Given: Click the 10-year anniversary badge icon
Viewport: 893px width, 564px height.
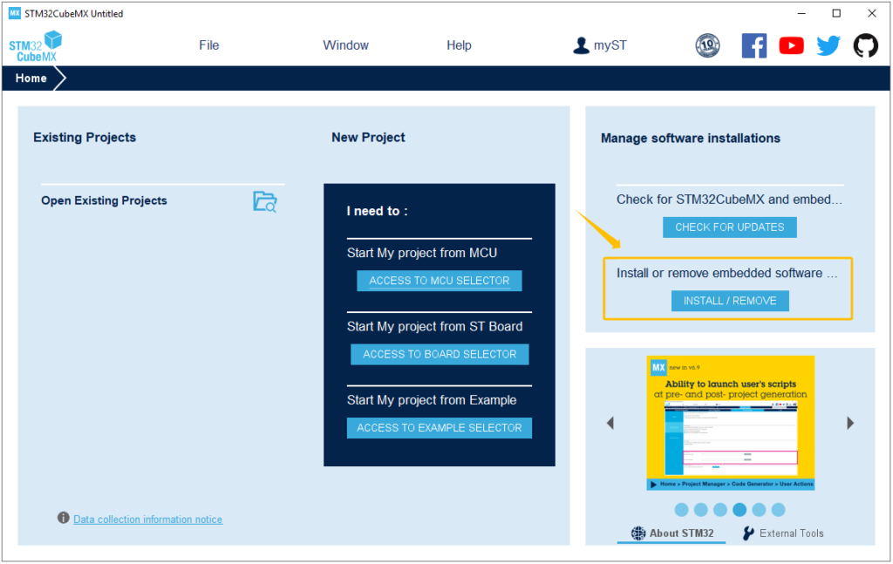Looking at the screenshot, I should coord(707,45).
